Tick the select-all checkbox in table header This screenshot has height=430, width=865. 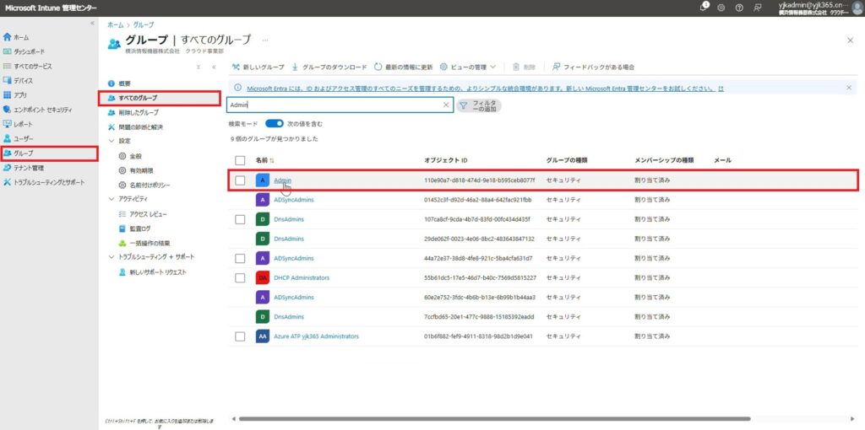coord(240,159)
